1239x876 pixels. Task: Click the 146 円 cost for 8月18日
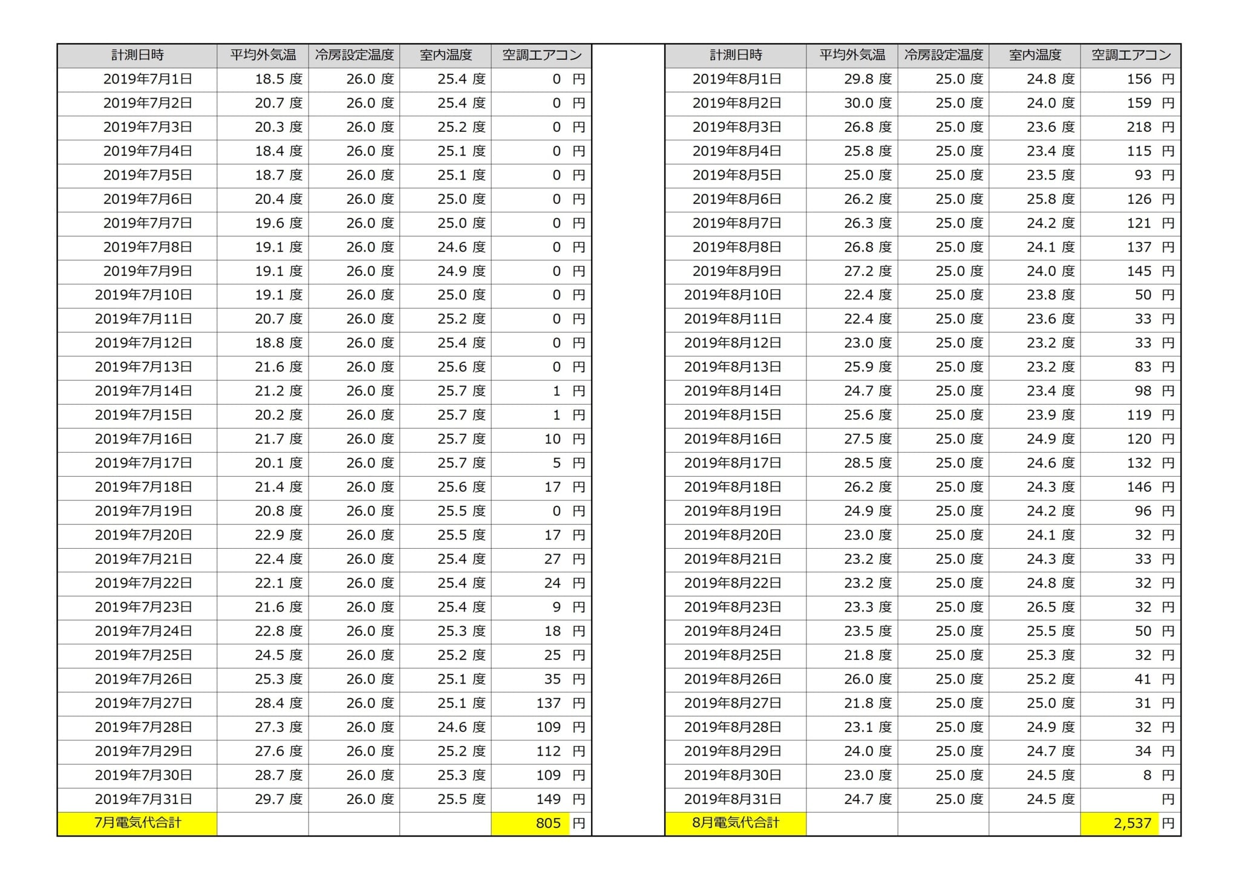(1130, 487)
